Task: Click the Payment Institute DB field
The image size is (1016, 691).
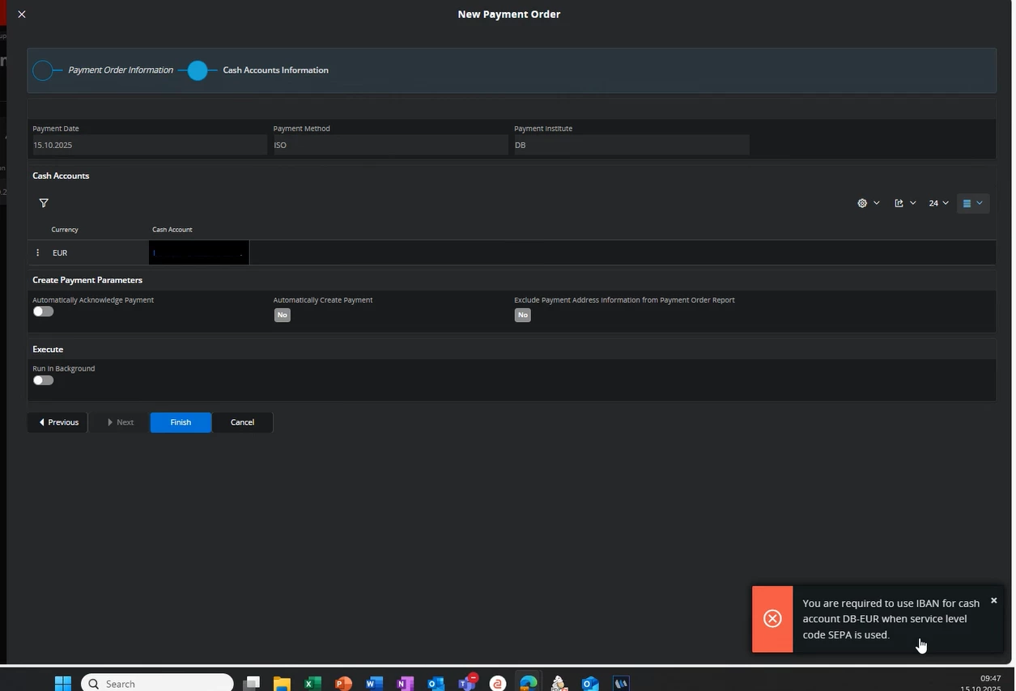Action: (631, 145)
